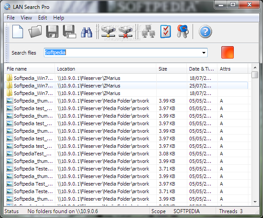Screen dimensions: 263x218
Task: Open the Edit menu
Action: 43,18
